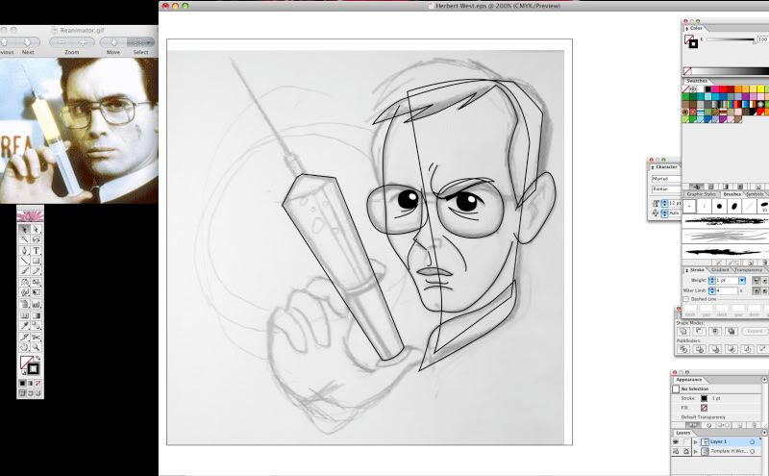Toggle the Dashed Line checkbox

point(686,299)
